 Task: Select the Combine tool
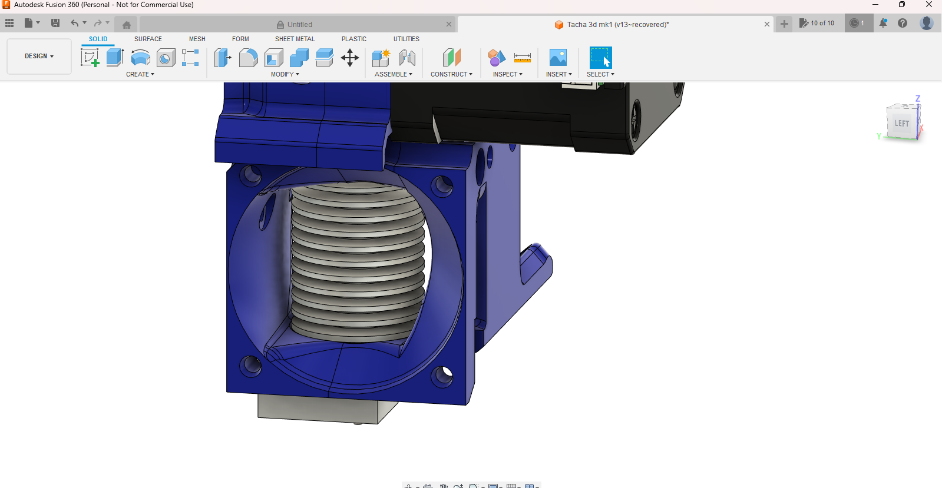click(x=299, y=58)
